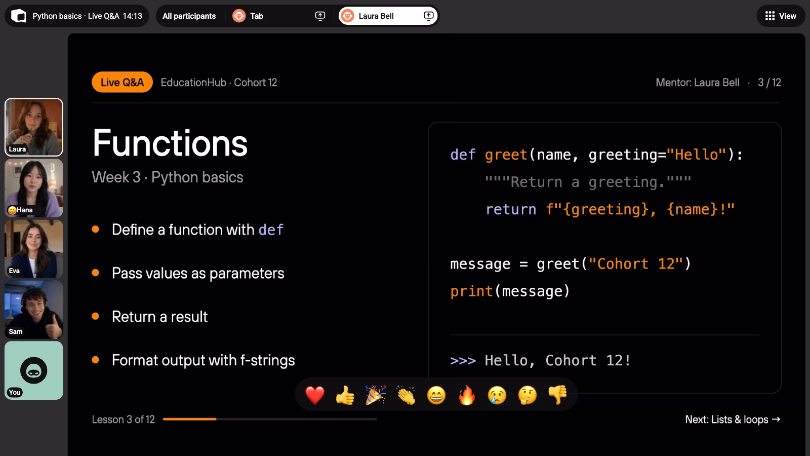Screen dimensions: 810x456
Task: Send the crying face reaction
Action: coord(497,395)
